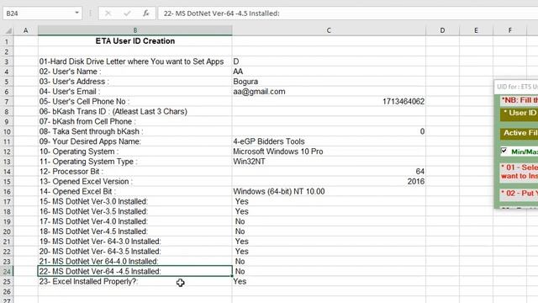The height and width of the screenshot is (303, 538).
Task: Click 'User ID' button in UID form
Action: click(520, 114)
